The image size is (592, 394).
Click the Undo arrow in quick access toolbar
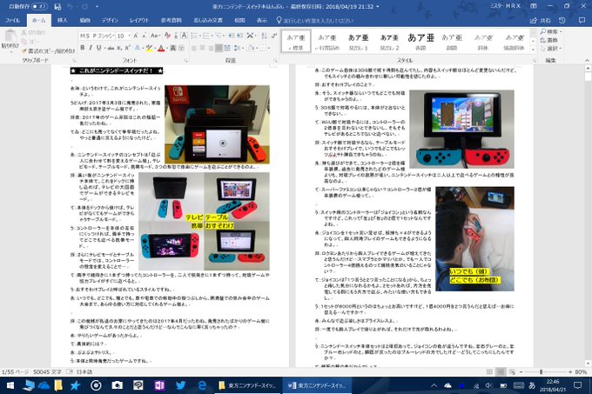pos(71,6)
